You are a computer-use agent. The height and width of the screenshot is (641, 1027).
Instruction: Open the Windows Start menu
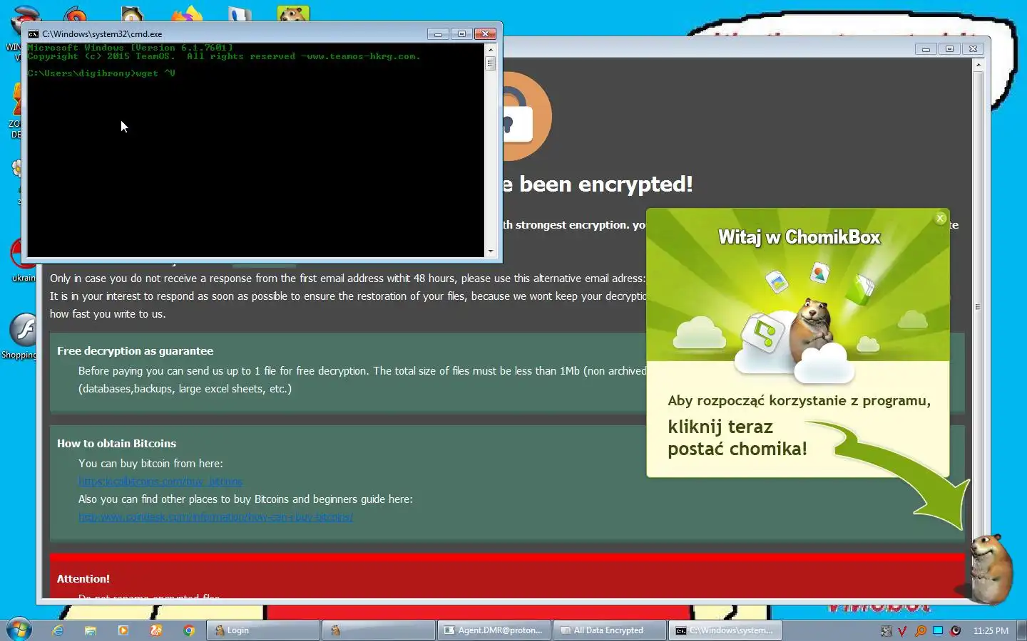(19, 630)
